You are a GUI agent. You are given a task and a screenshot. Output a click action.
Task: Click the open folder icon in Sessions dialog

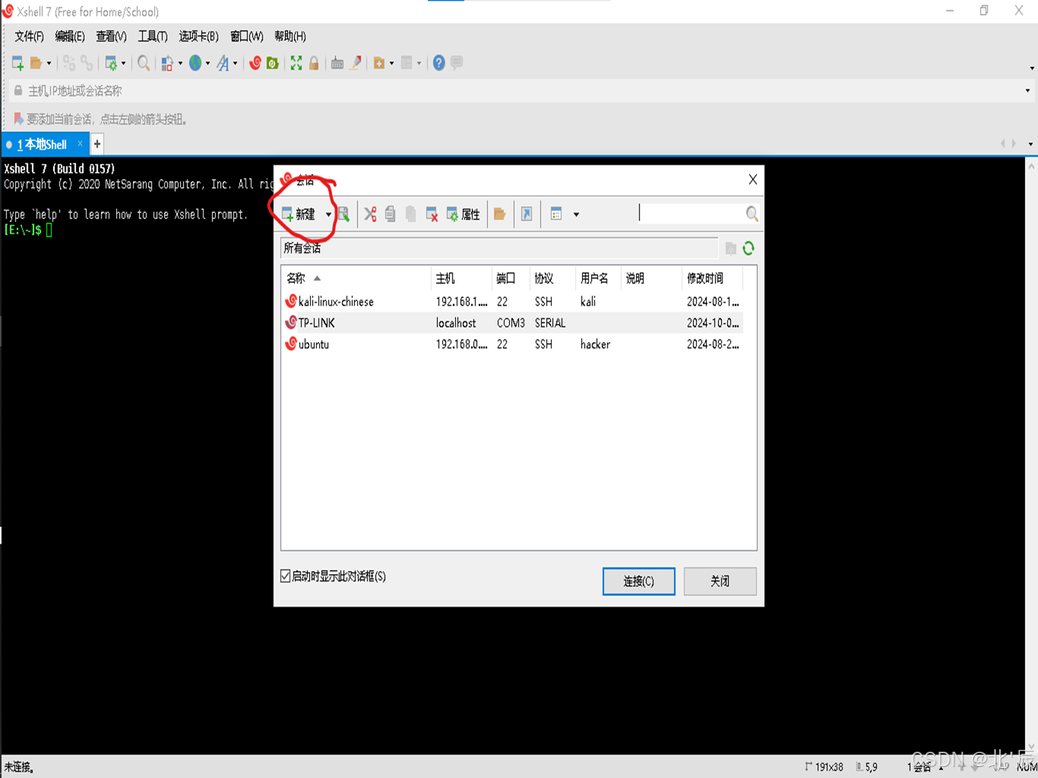click(500, 214)
